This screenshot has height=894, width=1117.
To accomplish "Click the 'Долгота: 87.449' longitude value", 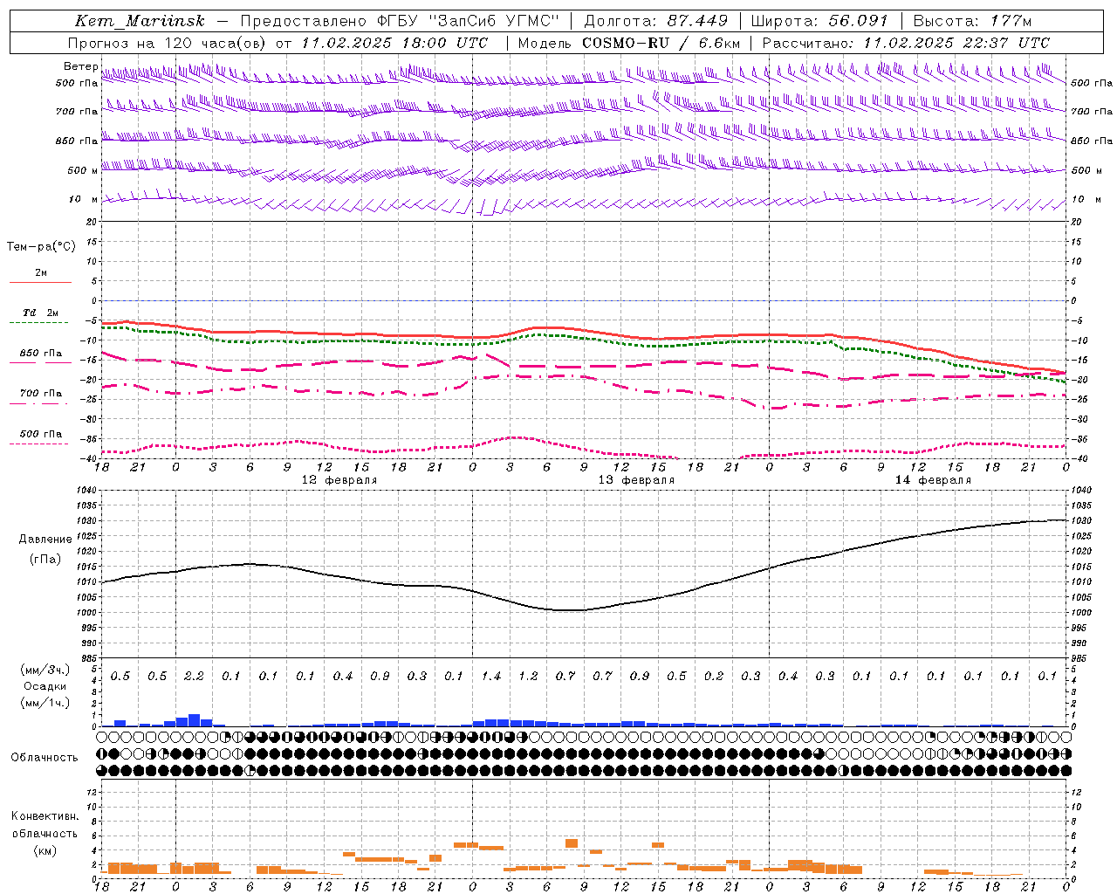I will (x=655, y=21).
